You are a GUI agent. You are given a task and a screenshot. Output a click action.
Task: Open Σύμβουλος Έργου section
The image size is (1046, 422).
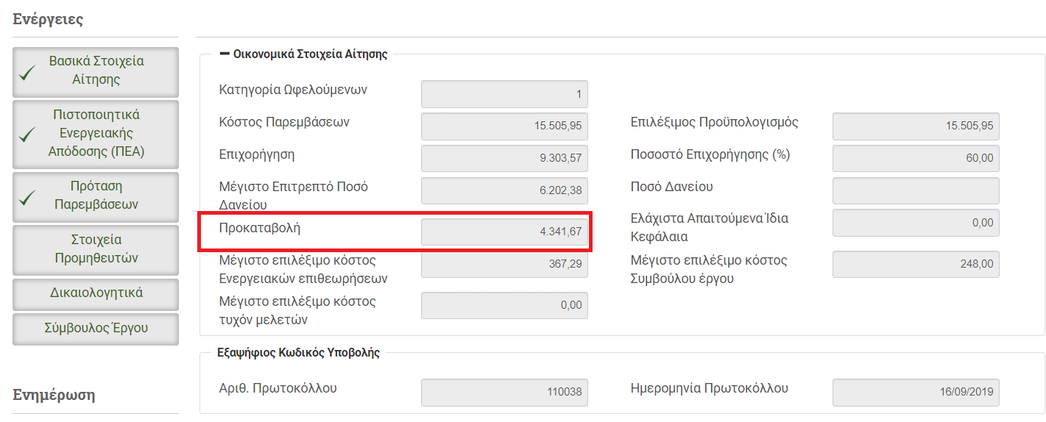(x=96, y=329)
